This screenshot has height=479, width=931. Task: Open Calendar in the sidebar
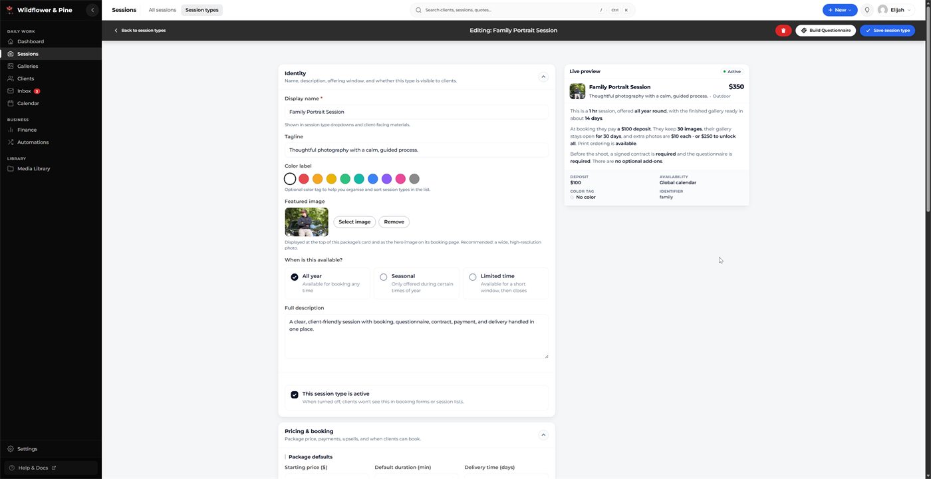tap(51, 103)
